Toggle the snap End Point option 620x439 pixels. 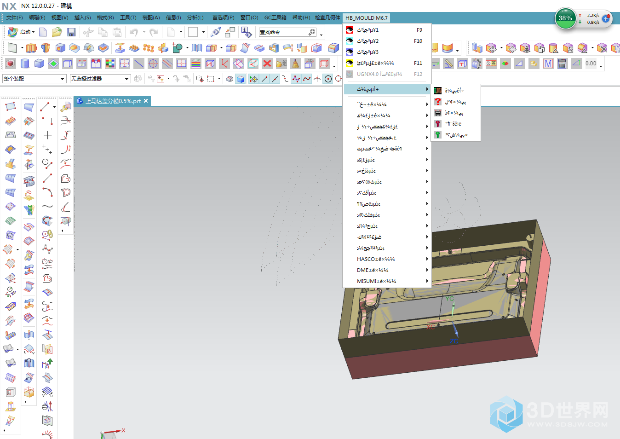coord(264,79)
